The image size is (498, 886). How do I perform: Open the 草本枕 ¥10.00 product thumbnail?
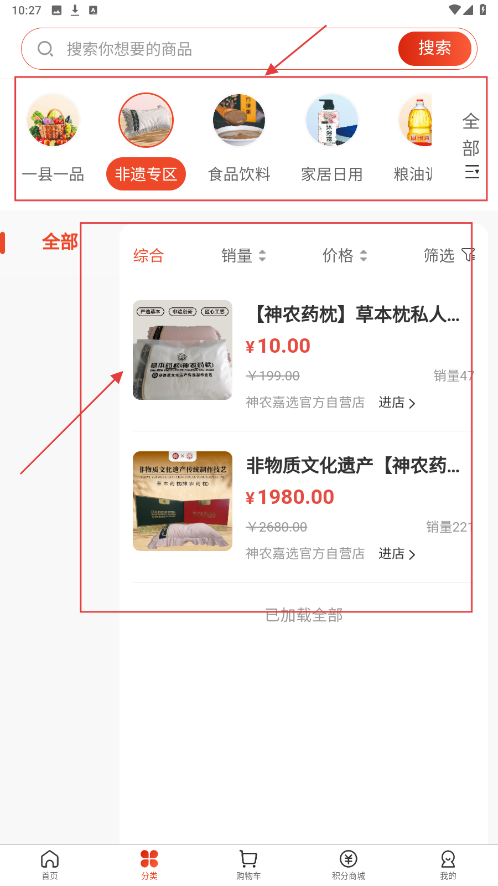coord(183,350)
